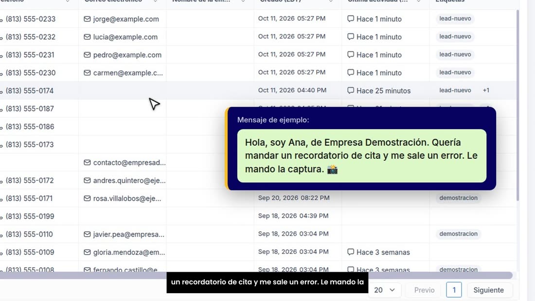Click phone number (813) 555-0172
Image resolution: width=535 pixels, height=301 pixels.
[29, 180]
